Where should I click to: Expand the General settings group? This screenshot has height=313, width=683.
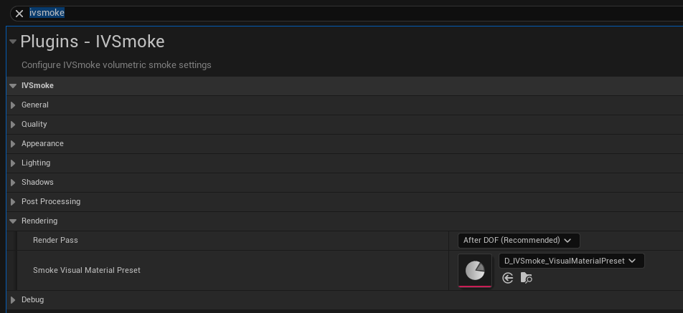[x=13, y=105]
